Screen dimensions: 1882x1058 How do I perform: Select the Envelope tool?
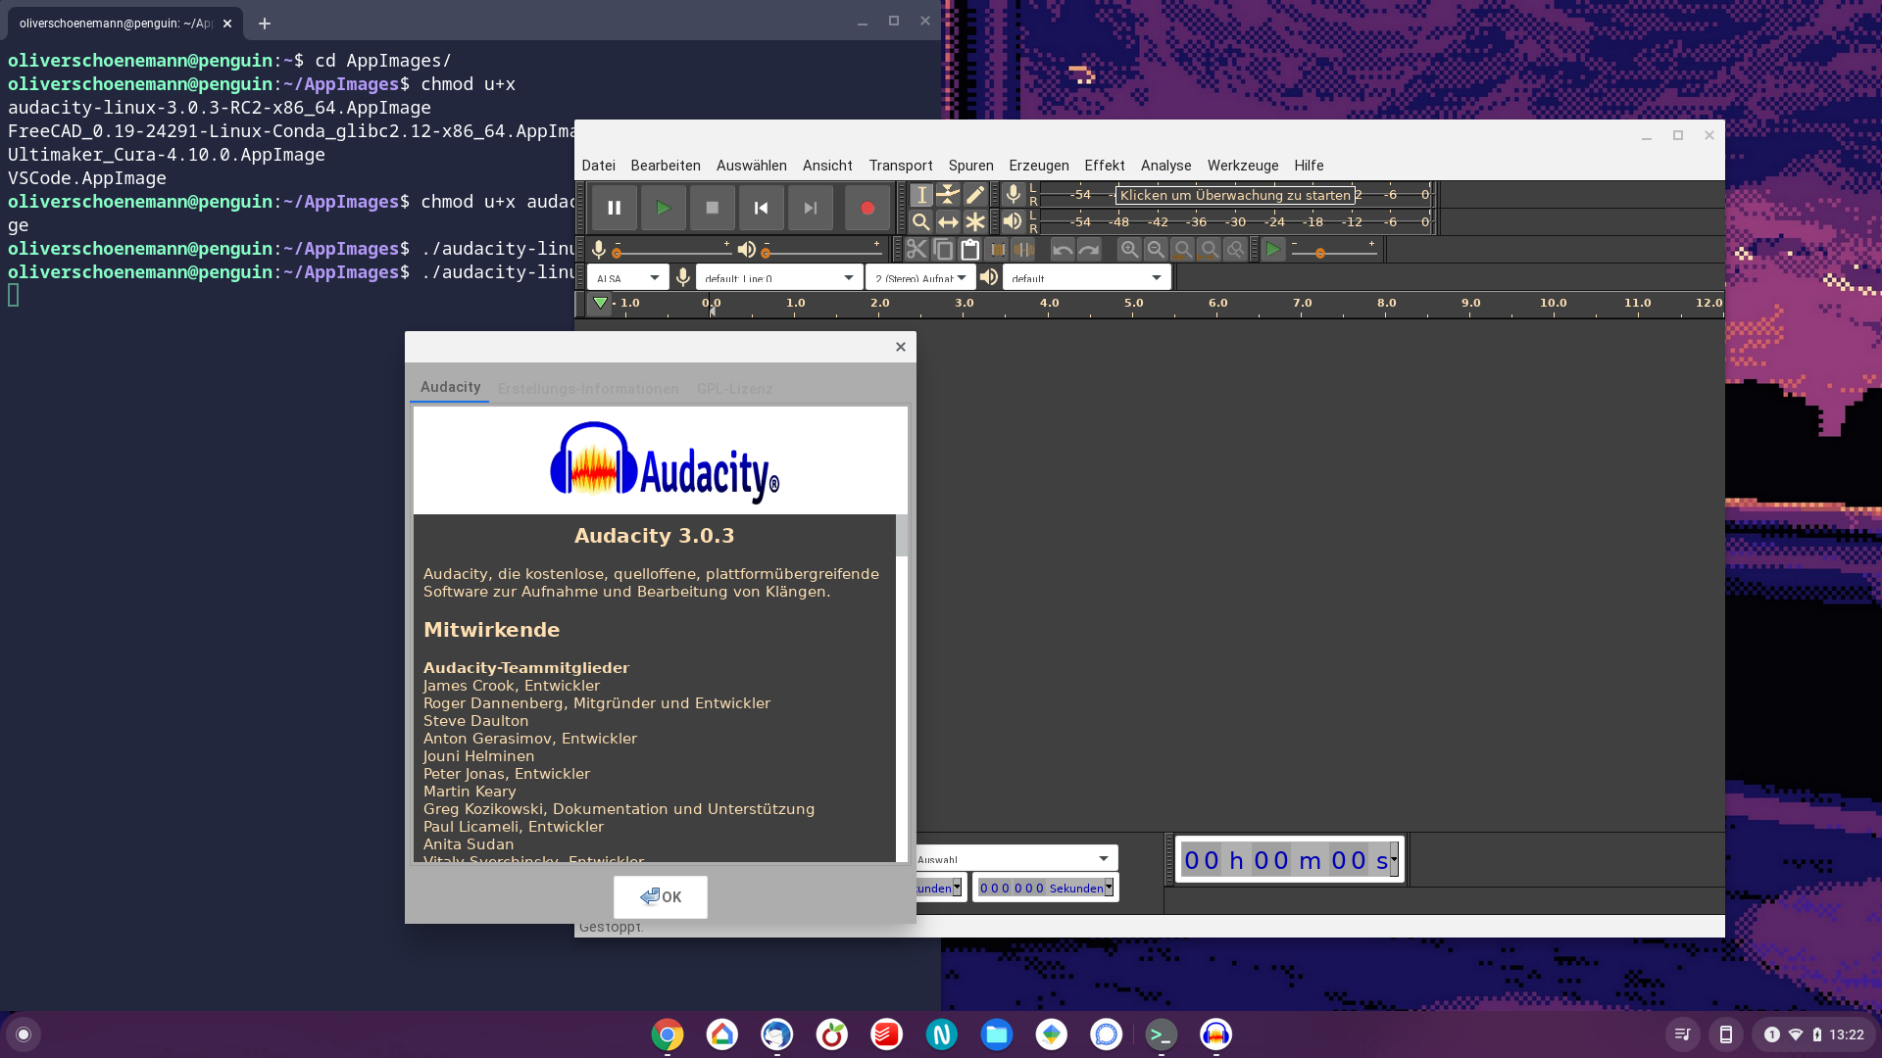click(x=948, y=195)
